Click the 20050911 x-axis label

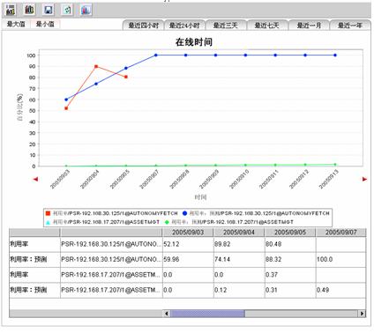[269, 179]
